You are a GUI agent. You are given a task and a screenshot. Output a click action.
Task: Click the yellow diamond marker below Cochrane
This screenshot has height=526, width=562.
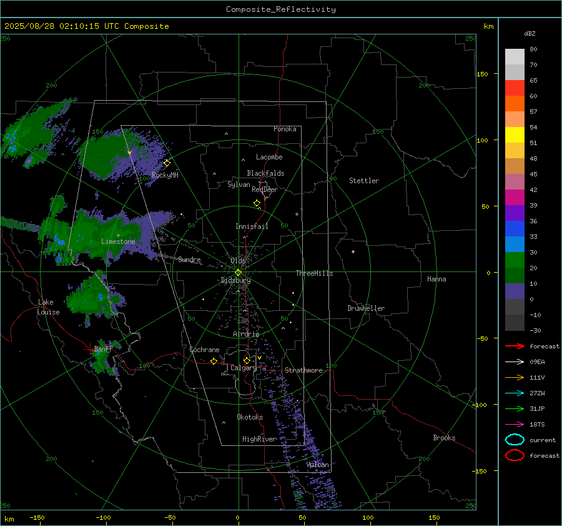(x=214, y=361)
